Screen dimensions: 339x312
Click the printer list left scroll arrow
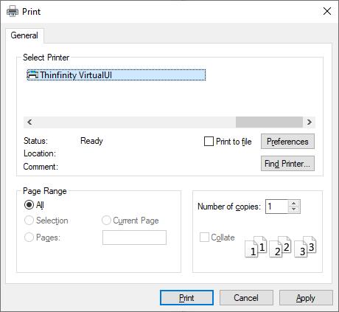pos(29,122)
